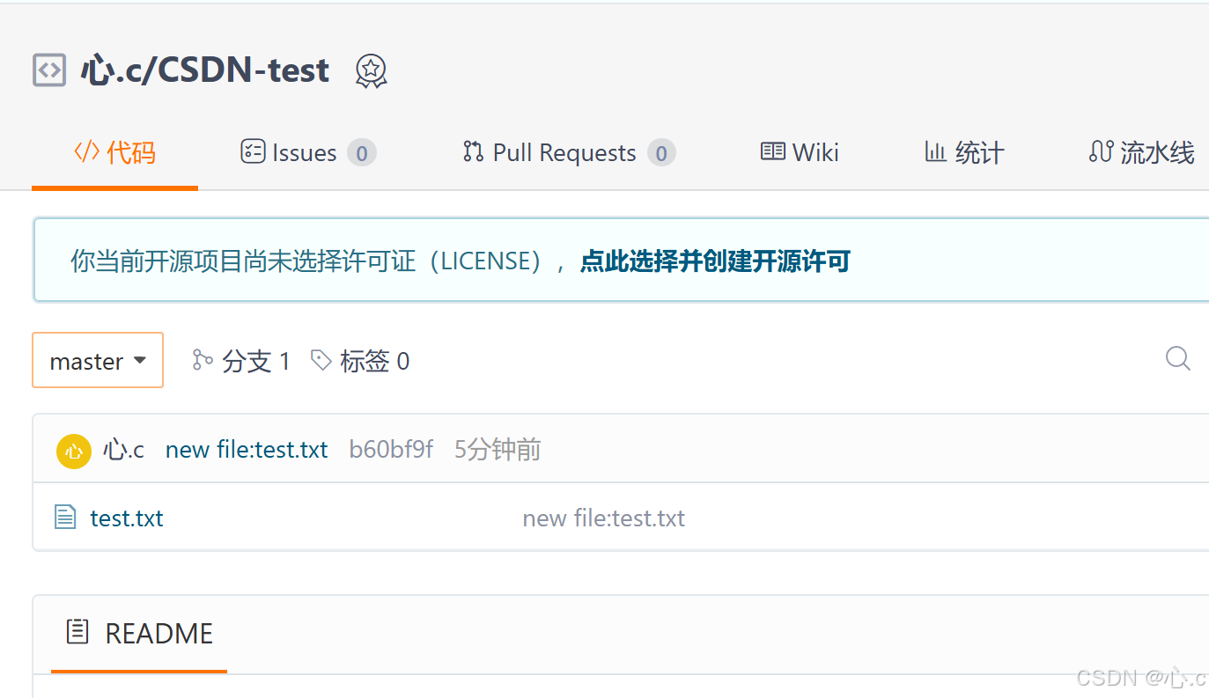The image size is (1209, 698).
Task: Go to the Wiki tab
Action: click(x=800, y=152)
